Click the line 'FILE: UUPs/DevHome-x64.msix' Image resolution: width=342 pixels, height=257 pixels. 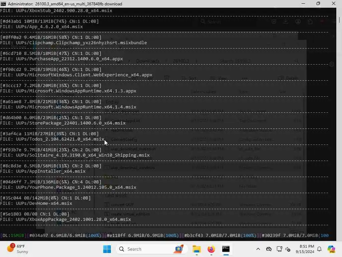coord(36,203)
